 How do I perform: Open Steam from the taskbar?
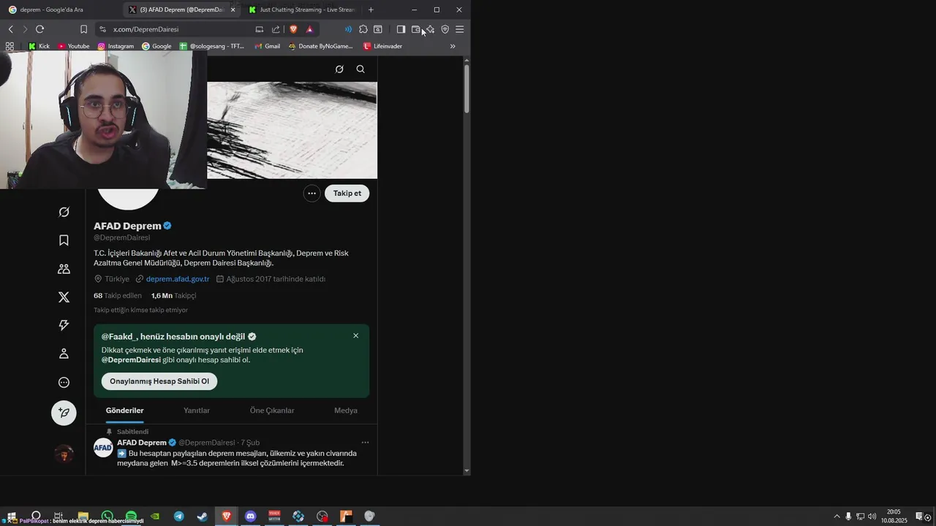tap(202, 517)
